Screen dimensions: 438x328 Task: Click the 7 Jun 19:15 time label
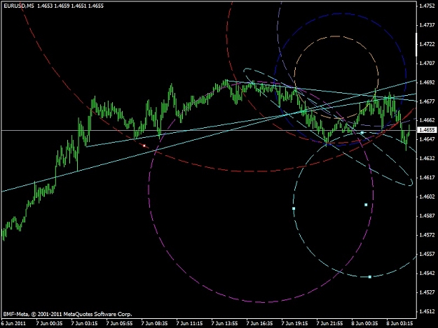[295, 324]
